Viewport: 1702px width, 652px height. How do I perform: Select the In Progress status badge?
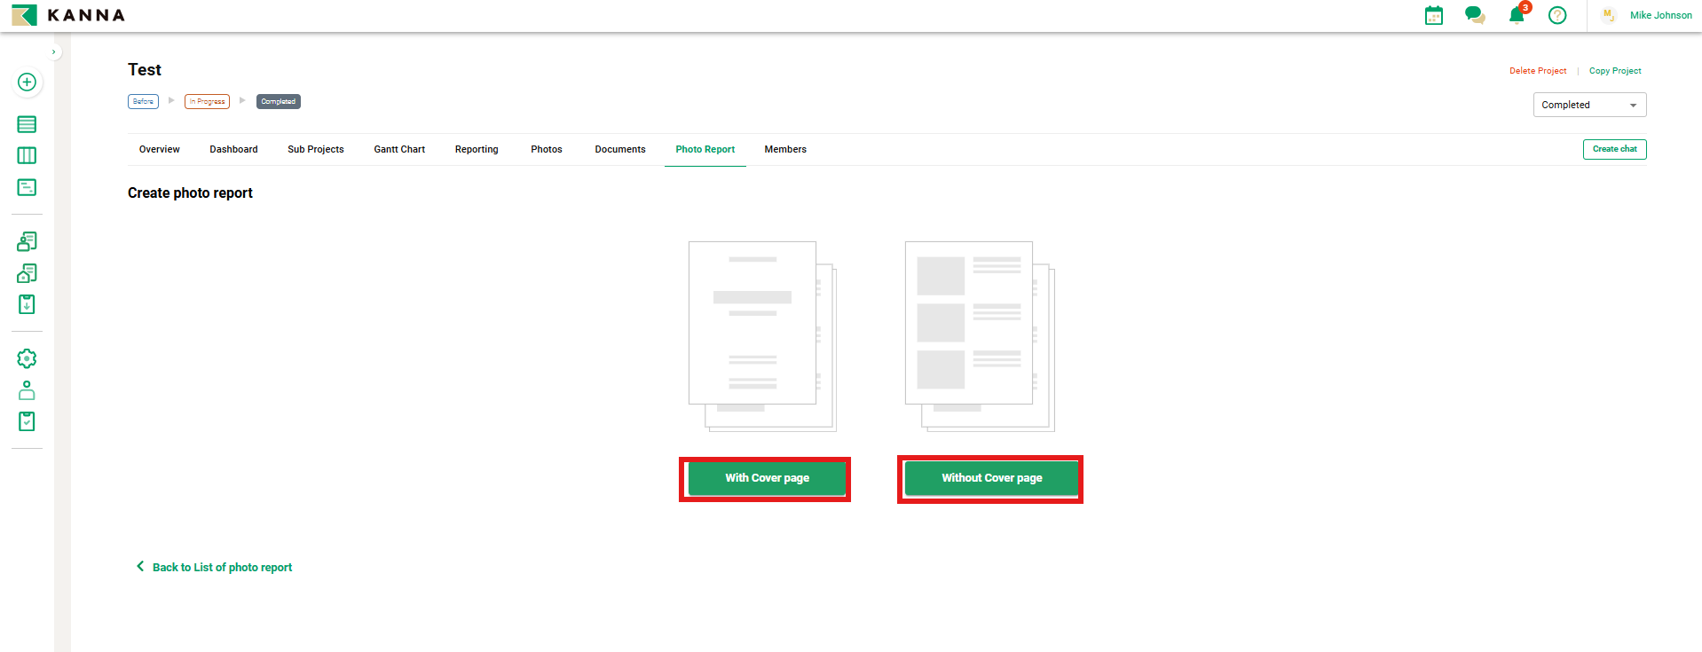tap(207, 102)
